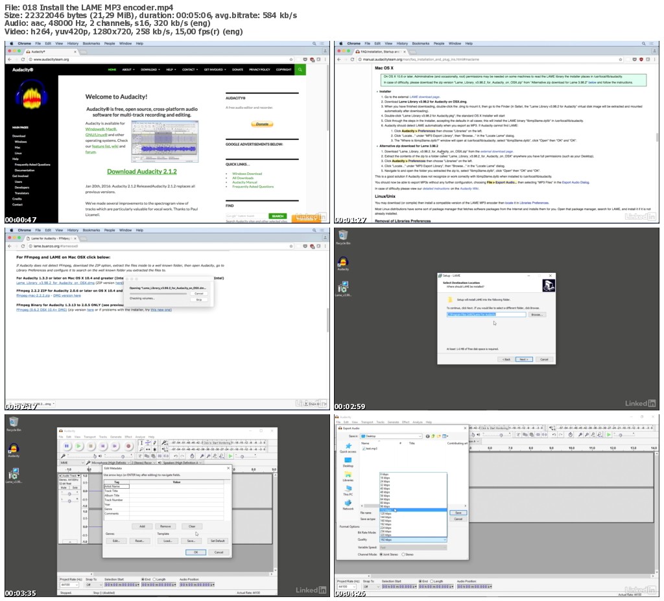Adjust the track gain slider in the 00:03:35 frame
Viewport: 664px width, 601px height.
point(69,494)
